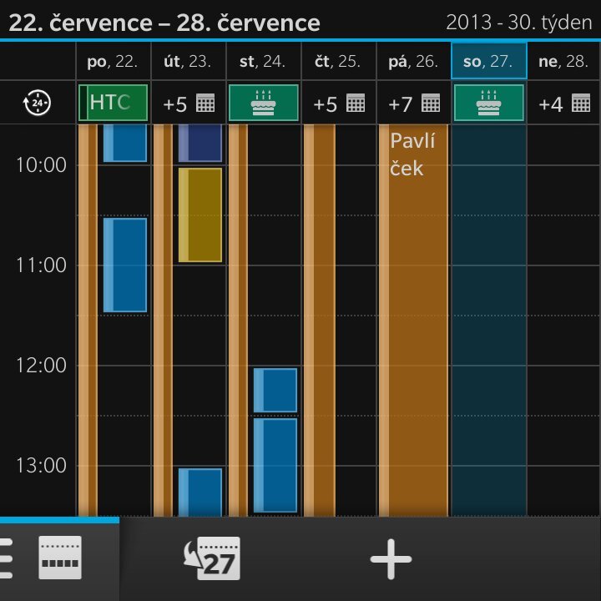Open the yellow event on Tuesday
The width and height of the screenshot is (601, 601).
click(x=200, y=215)
